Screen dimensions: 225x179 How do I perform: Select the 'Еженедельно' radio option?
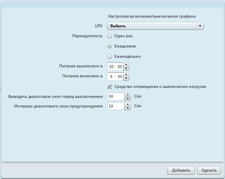[110, 56]
